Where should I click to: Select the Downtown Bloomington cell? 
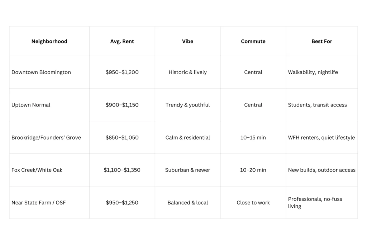41,72
